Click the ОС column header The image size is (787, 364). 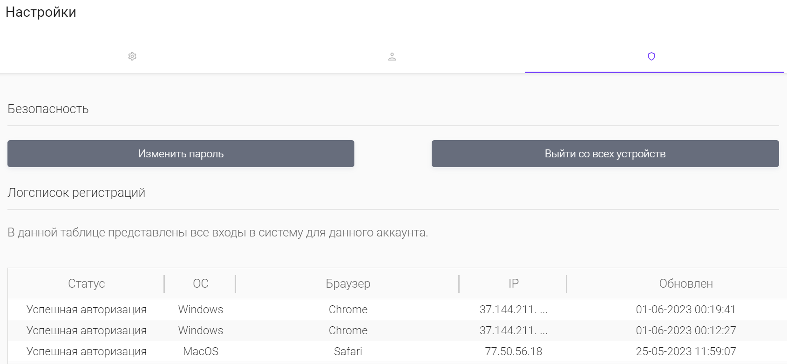(201, 283)
